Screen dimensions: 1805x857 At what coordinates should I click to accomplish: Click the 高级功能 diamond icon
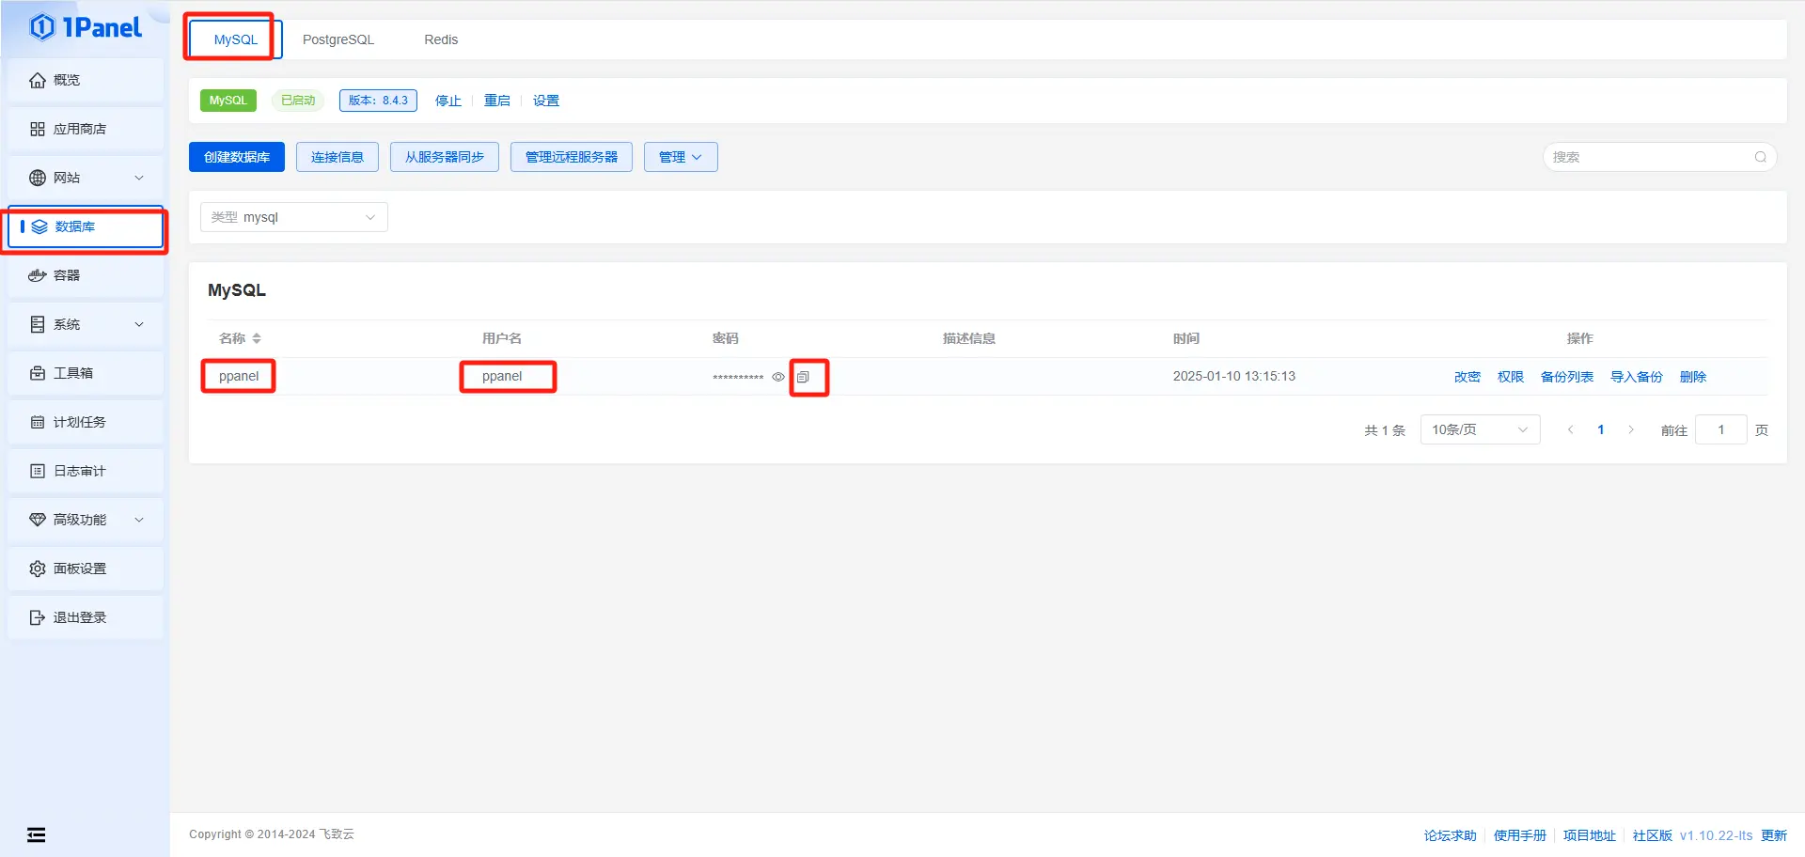(38, 520)
